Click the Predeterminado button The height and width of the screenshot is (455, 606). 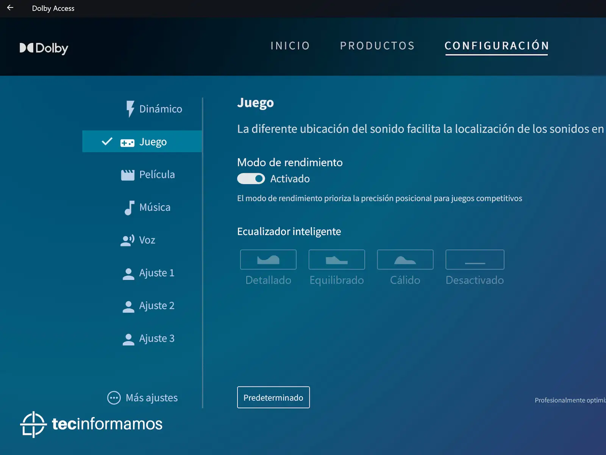pos(273,397)
